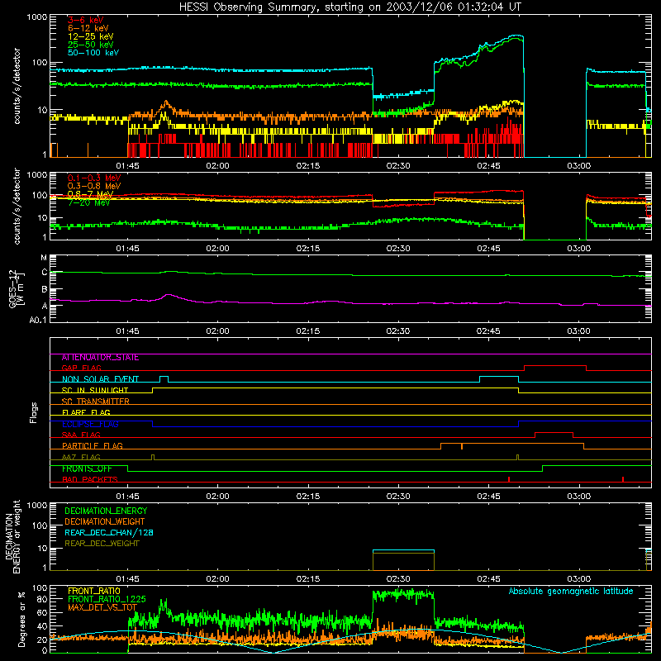Click the GOES-12 axis label

tap(17, 288)
